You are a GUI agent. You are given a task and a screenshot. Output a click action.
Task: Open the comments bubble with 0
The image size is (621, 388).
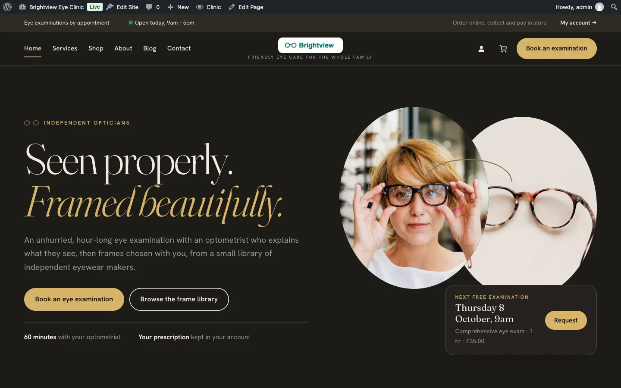(153, 7)
